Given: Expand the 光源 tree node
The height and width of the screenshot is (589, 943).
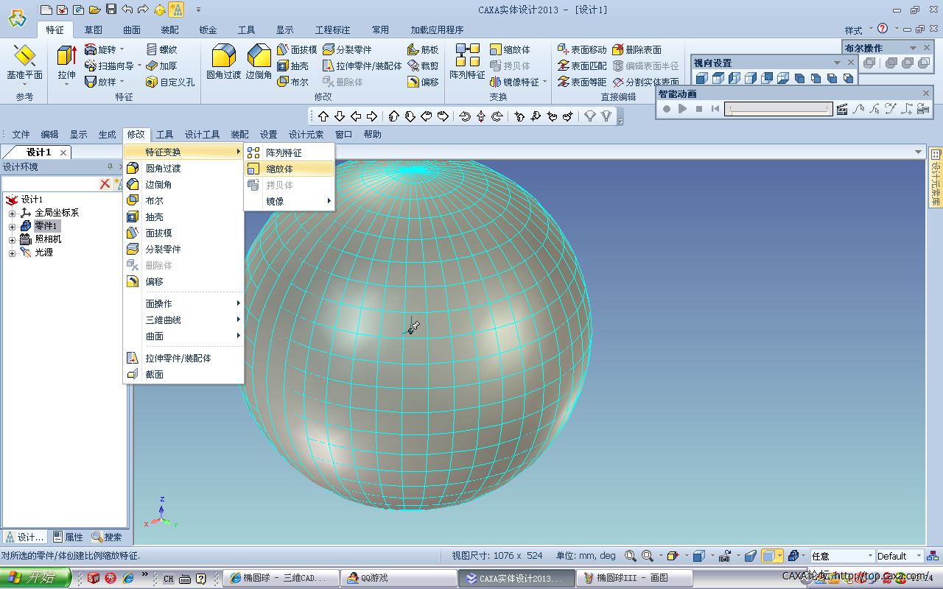Looking at the screenshot, I should (12, 253).
